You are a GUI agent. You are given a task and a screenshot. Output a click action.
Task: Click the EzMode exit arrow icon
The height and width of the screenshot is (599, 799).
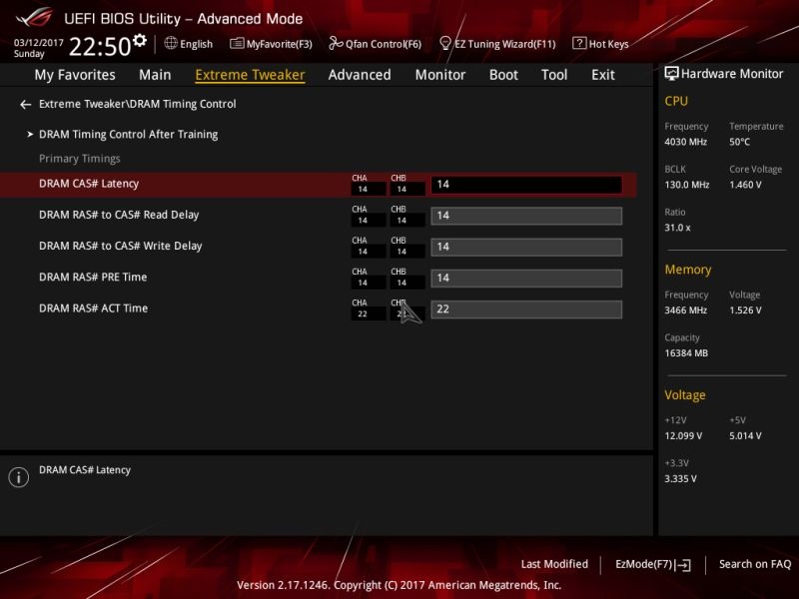coord(683,565)
